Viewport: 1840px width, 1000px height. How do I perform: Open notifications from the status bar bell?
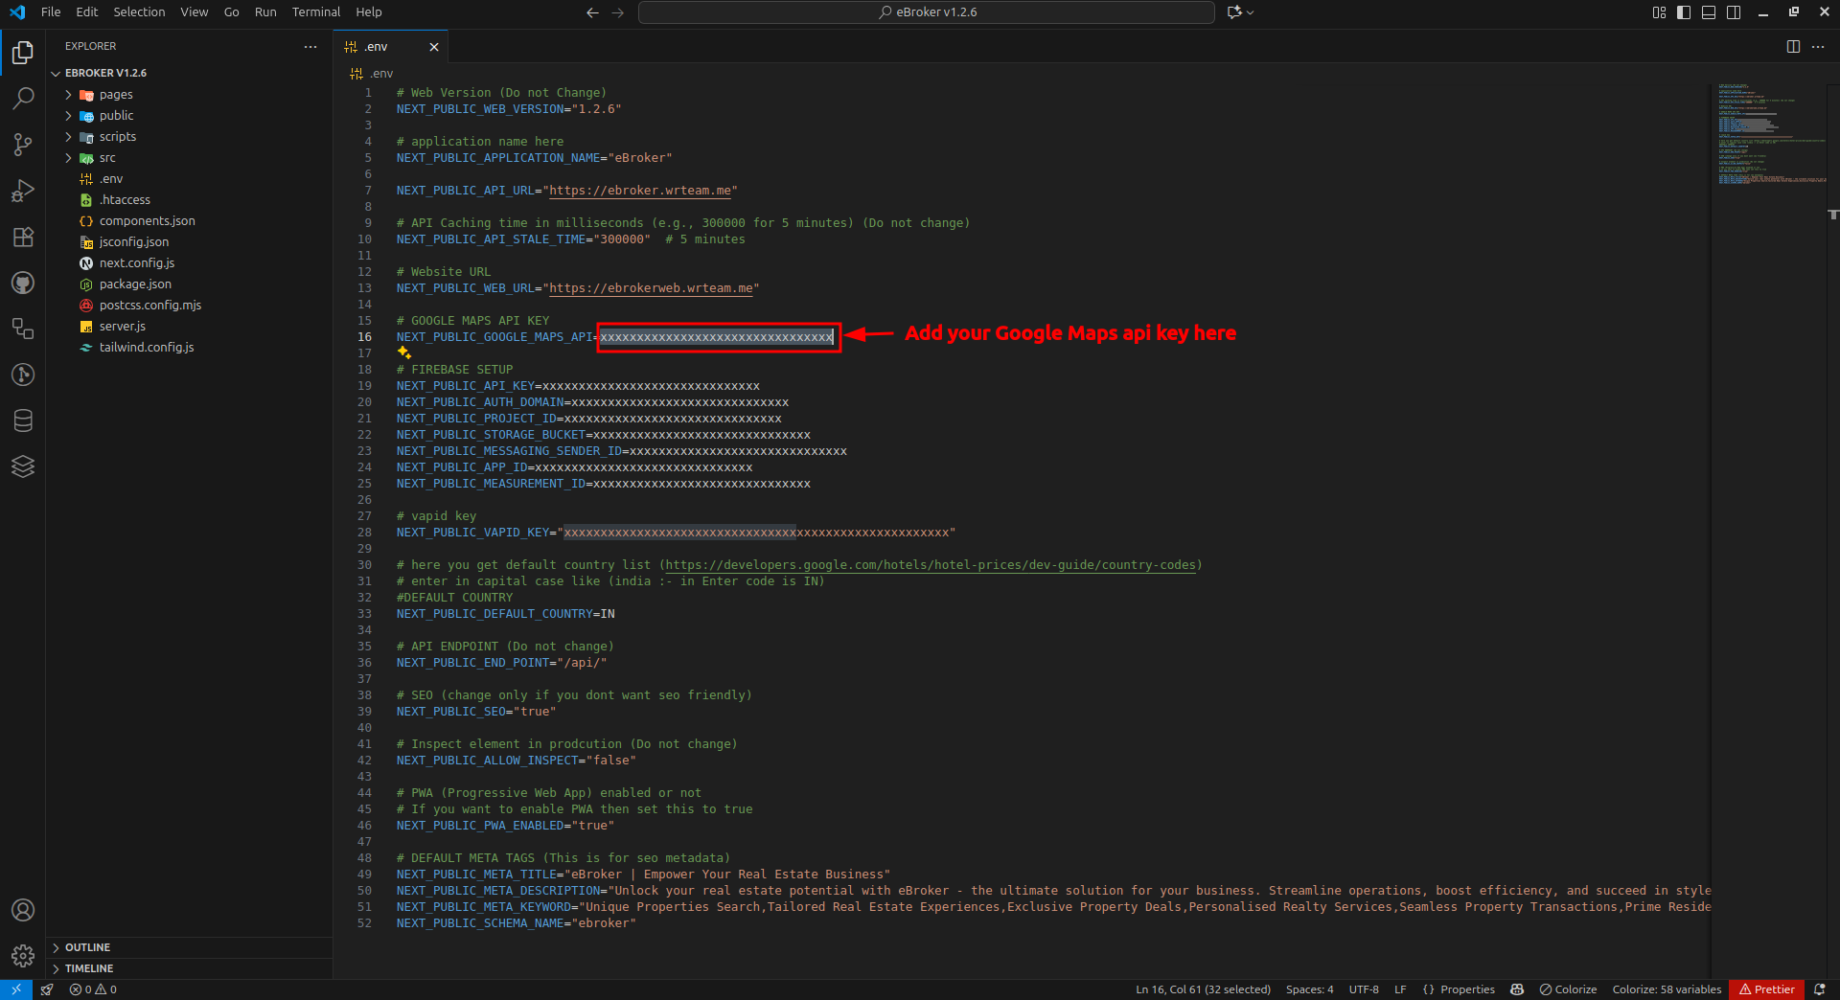pos(1822,989)
